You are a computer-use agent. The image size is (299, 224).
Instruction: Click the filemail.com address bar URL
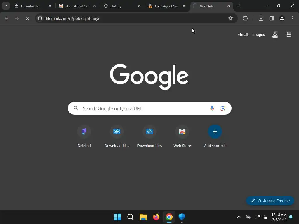[73, 18]
